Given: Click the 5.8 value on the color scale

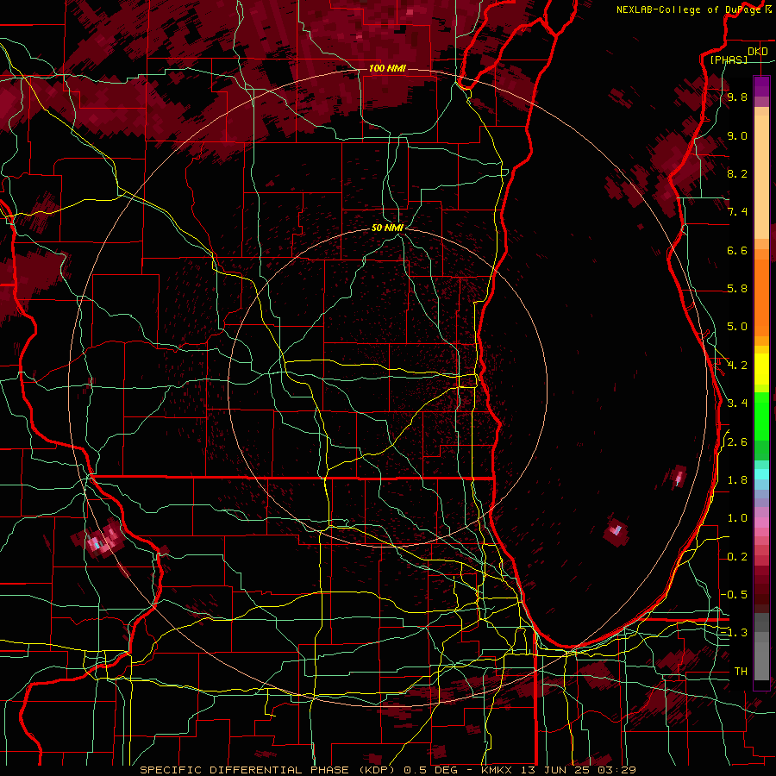Looking at the screenshot, I should [737, 289].
